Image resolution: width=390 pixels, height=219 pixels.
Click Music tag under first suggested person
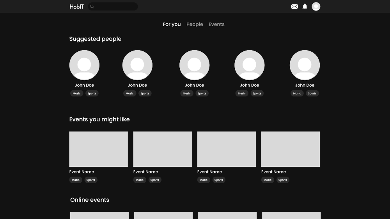point(77,93)
